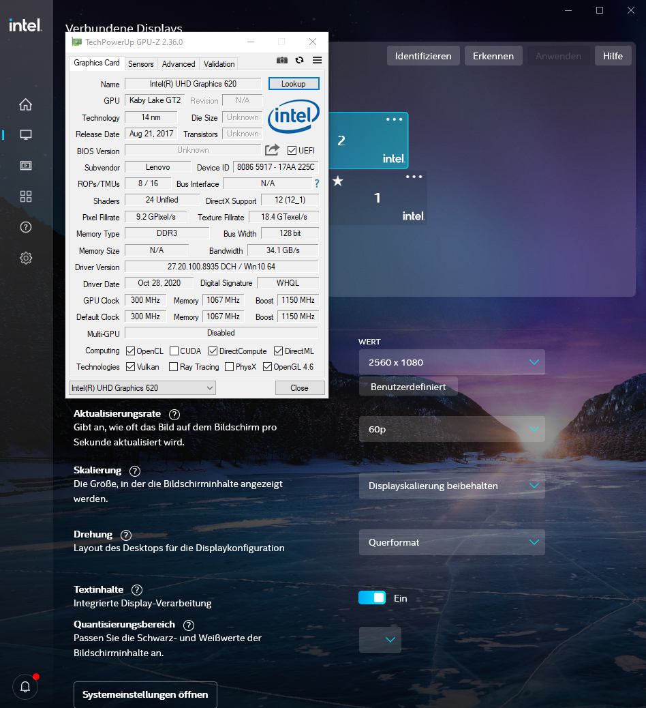Switch to the Graphics Card tab

97,63
